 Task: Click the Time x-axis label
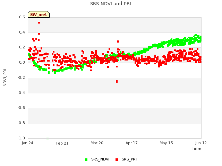click(196, 148)
